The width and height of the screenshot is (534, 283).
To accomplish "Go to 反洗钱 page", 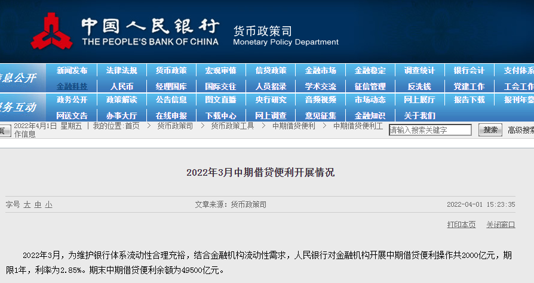I will (419, 86).
